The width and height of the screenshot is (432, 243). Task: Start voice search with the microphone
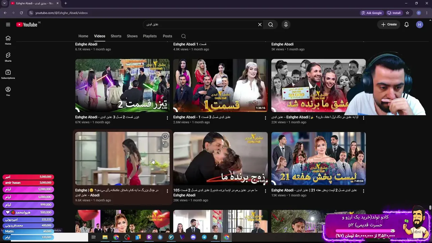[286, 24]
